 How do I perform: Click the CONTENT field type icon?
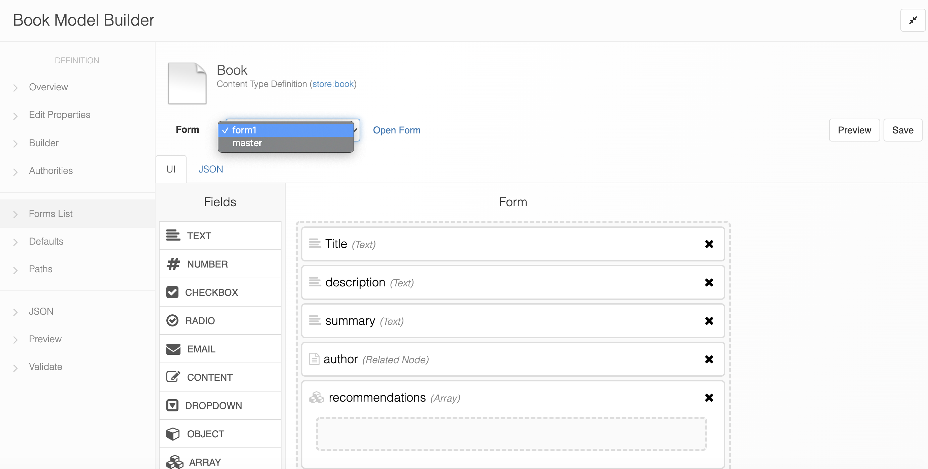[x=173, y=377]
